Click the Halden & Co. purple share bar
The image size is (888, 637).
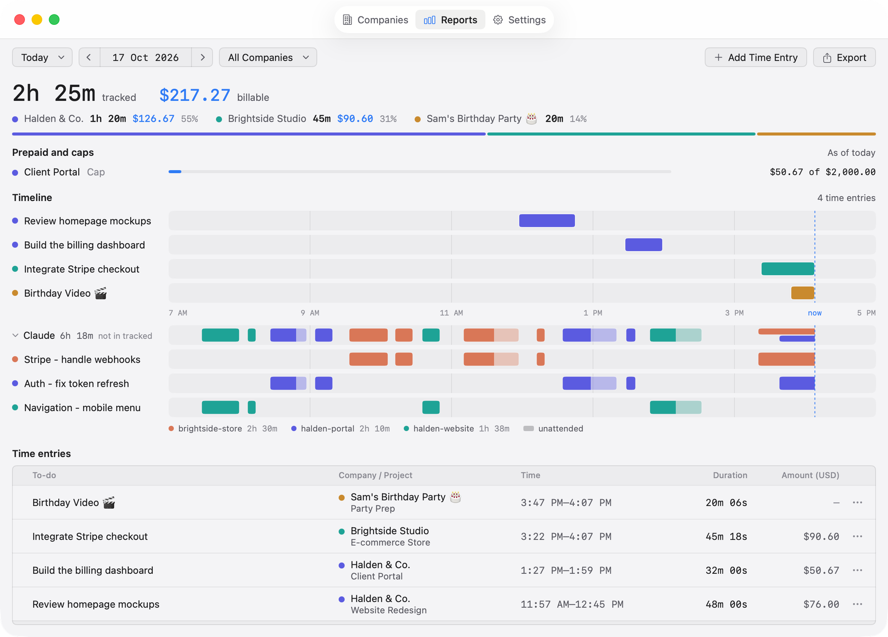(249, 134)
